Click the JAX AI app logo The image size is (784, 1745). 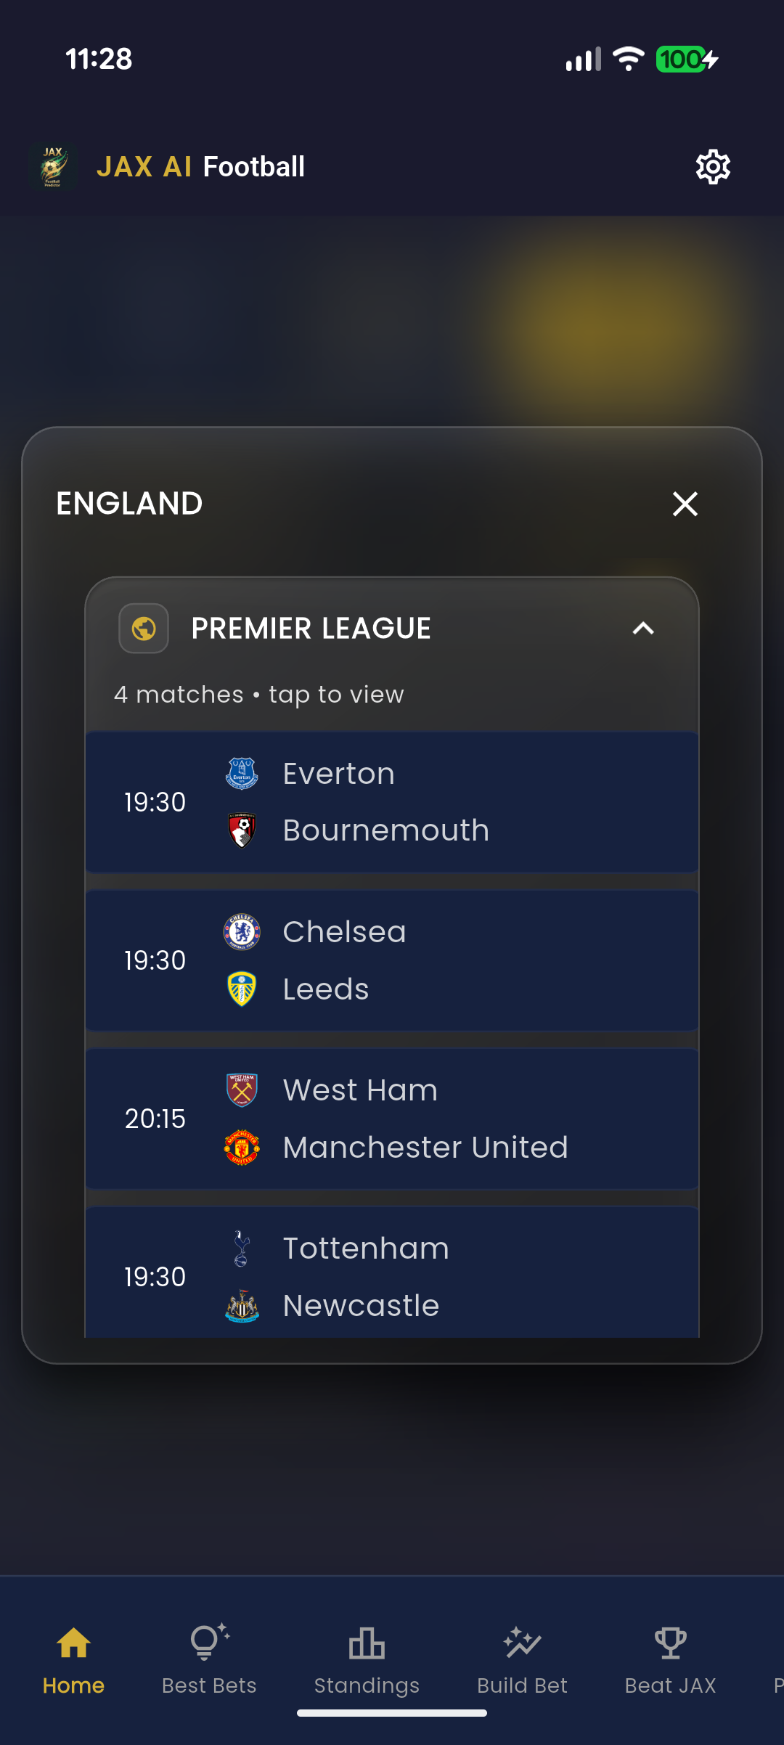coord(53,166)
